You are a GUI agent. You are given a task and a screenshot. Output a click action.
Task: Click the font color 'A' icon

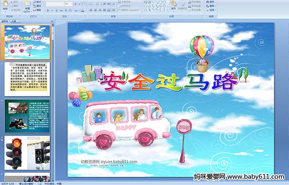(82, 11)
